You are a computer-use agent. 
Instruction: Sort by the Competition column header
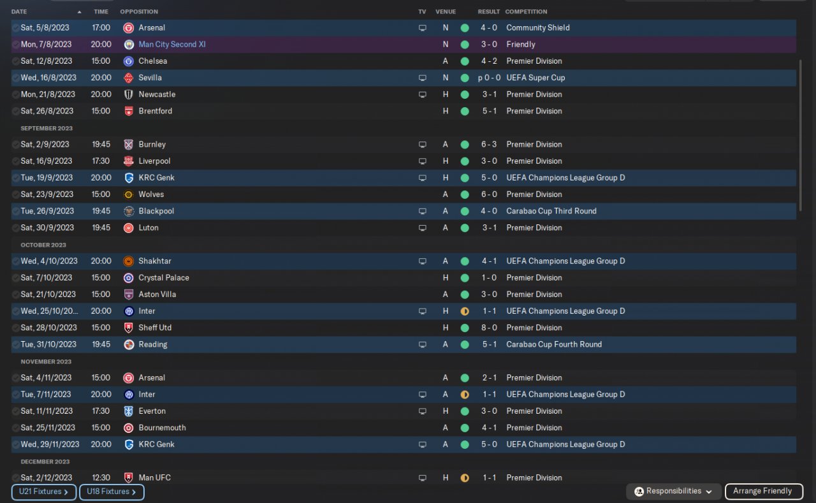click(526, 12)
